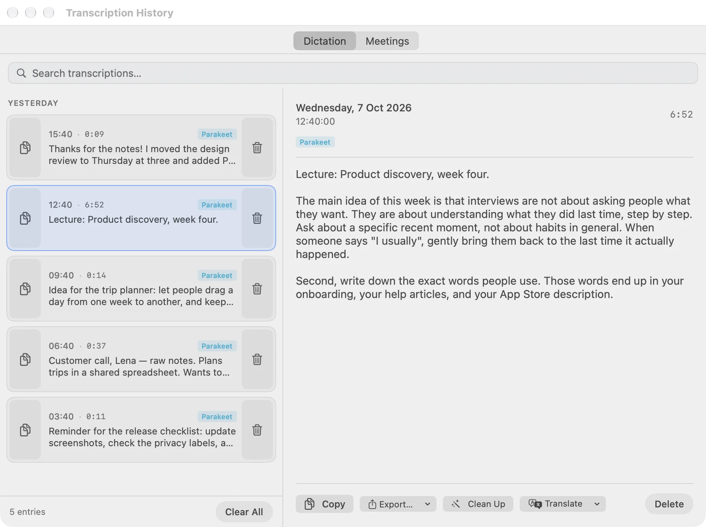Copy the 06:40 Customer call notes
Viewport: 706px width, 527px height.
coord(25,359)
